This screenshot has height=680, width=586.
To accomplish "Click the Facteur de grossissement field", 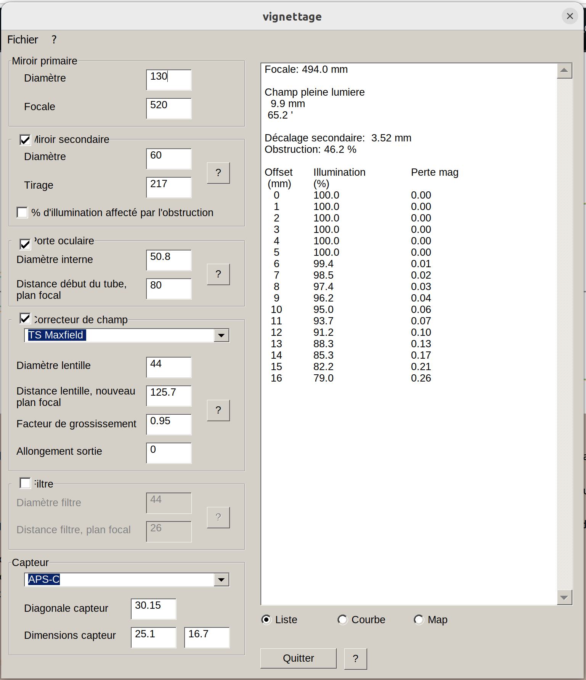I will [x=169, y=424].
